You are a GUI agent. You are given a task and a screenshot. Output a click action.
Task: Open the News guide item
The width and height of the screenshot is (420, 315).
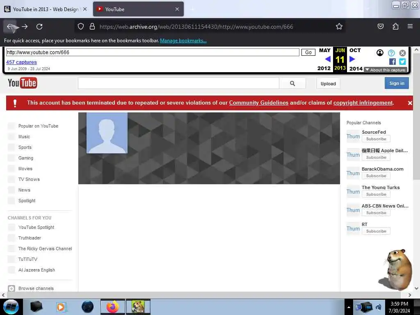[24, 190]
